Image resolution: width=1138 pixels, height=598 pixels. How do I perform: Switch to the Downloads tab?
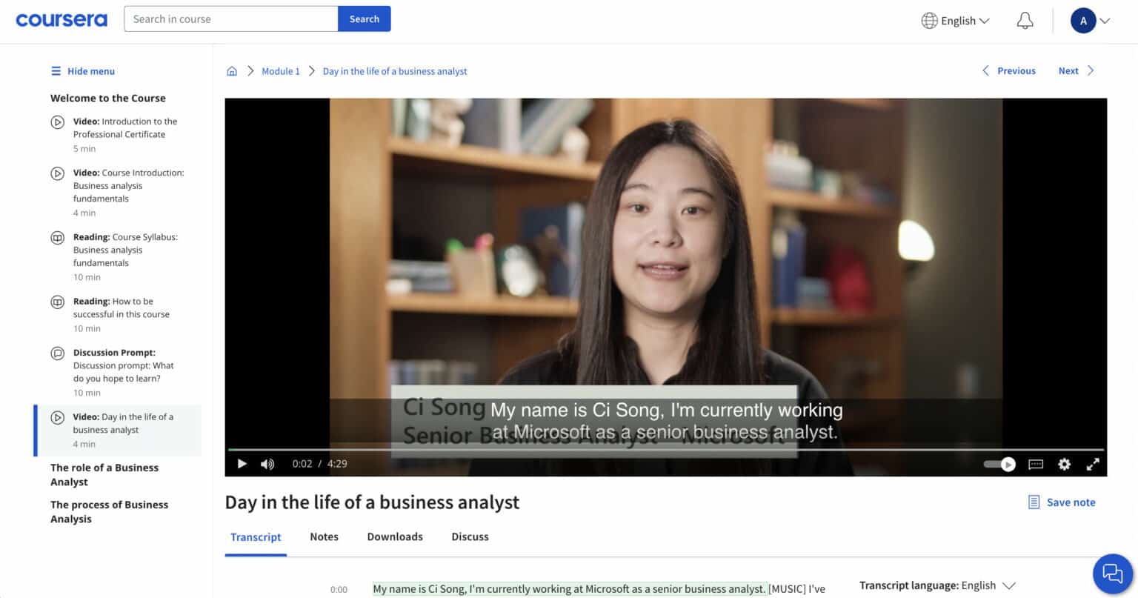(394, 536)
